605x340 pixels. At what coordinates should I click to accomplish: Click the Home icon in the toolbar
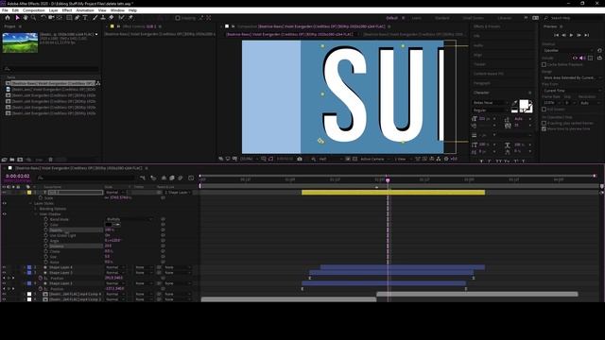pyautogui.click(x=8, y=18)
